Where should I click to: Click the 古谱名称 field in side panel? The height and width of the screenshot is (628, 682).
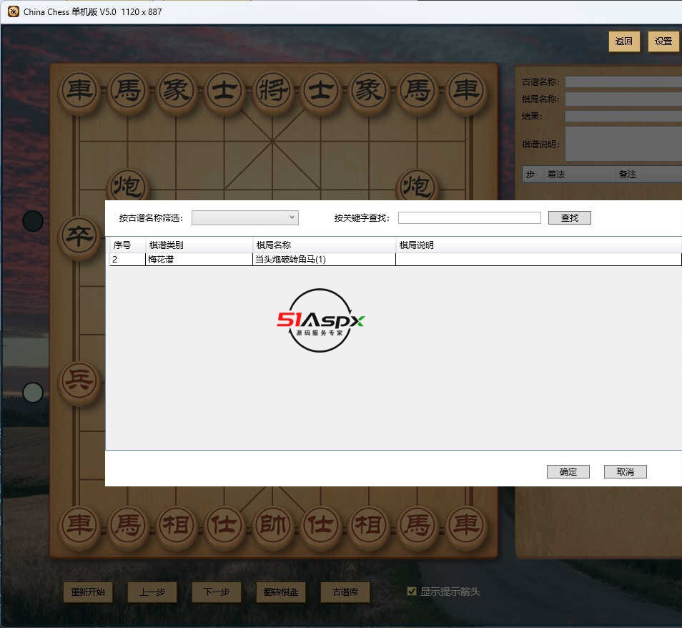[623, 82]
